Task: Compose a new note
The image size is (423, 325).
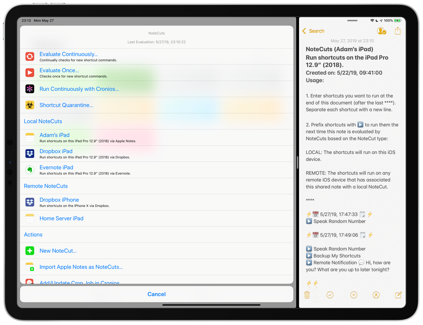Action: coord(398,295)
